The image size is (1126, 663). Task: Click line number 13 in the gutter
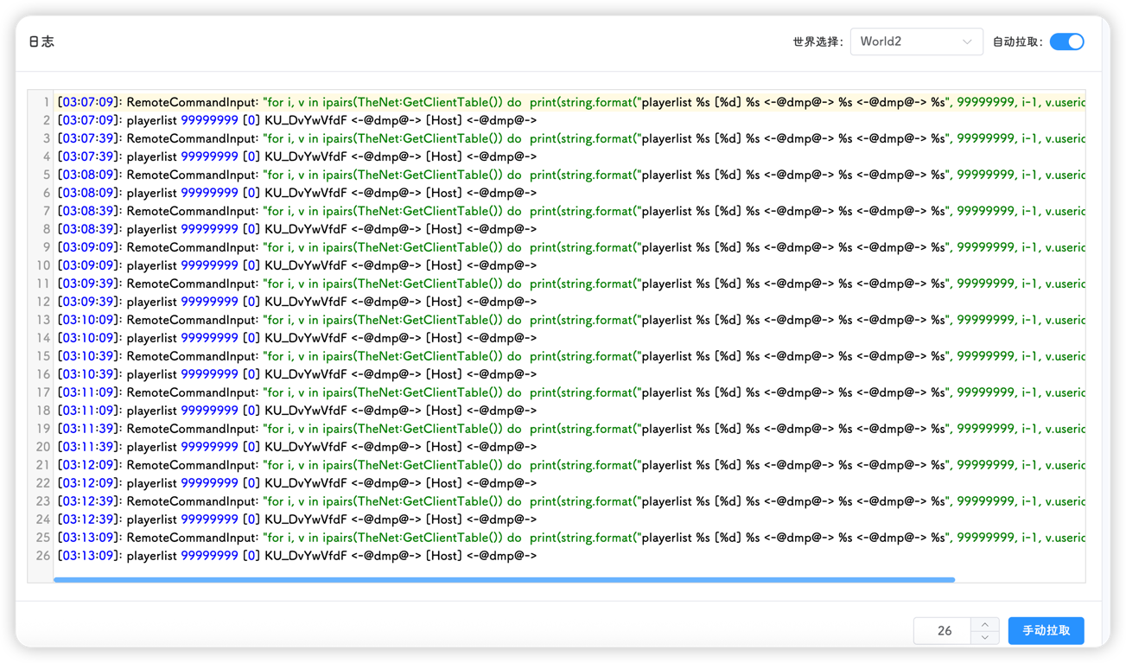coord(43,320)
